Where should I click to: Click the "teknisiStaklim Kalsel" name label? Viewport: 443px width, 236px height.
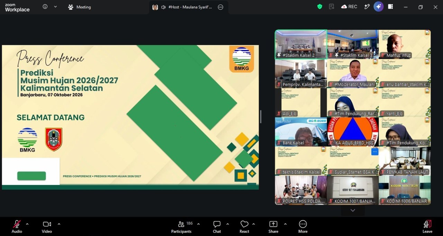click(x=301, y=172)
